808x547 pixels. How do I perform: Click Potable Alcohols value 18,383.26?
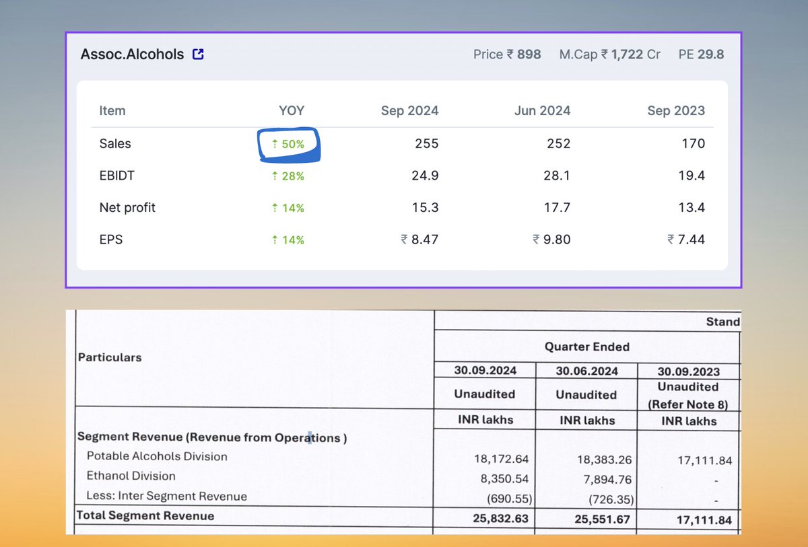coord(603,461)
